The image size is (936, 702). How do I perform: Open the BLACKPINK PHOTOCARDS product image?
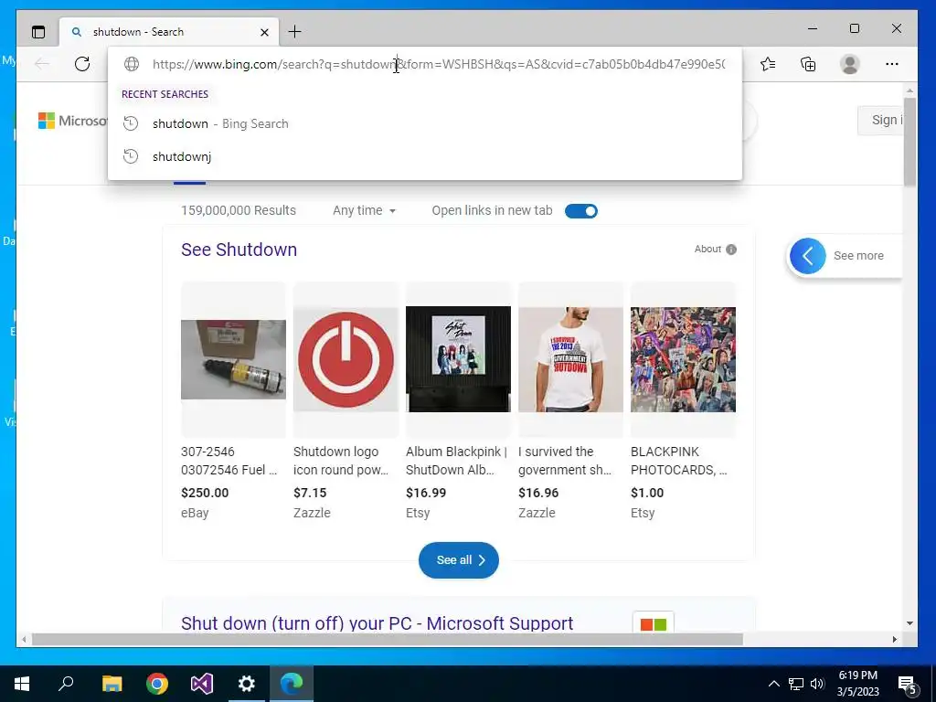pyautogui.click(x=683, y=359)
